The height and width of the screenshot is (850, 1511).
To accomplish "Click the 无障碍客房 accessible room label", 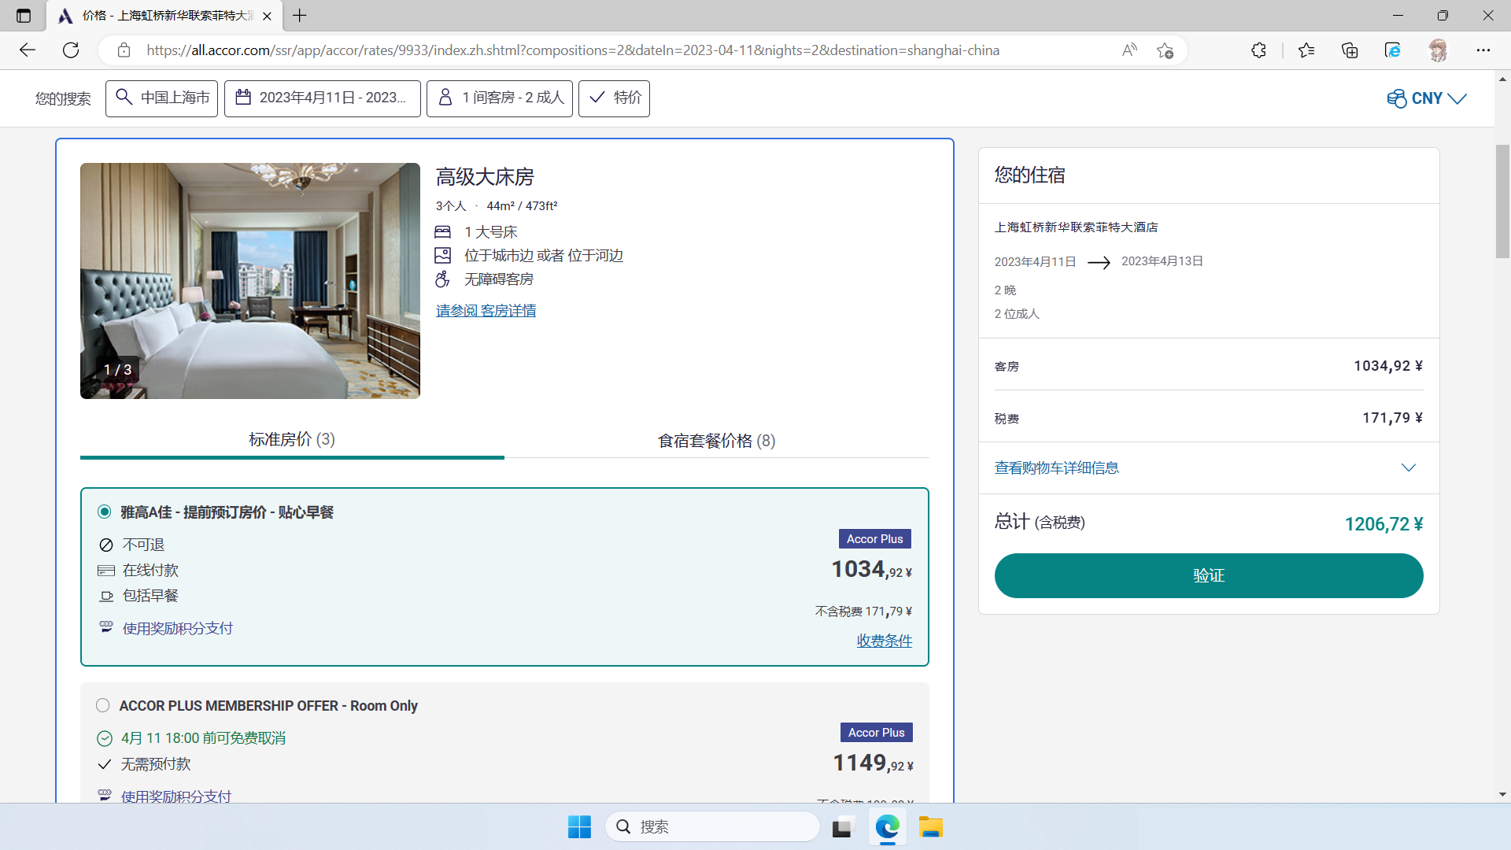I will [x=499, y=279].
